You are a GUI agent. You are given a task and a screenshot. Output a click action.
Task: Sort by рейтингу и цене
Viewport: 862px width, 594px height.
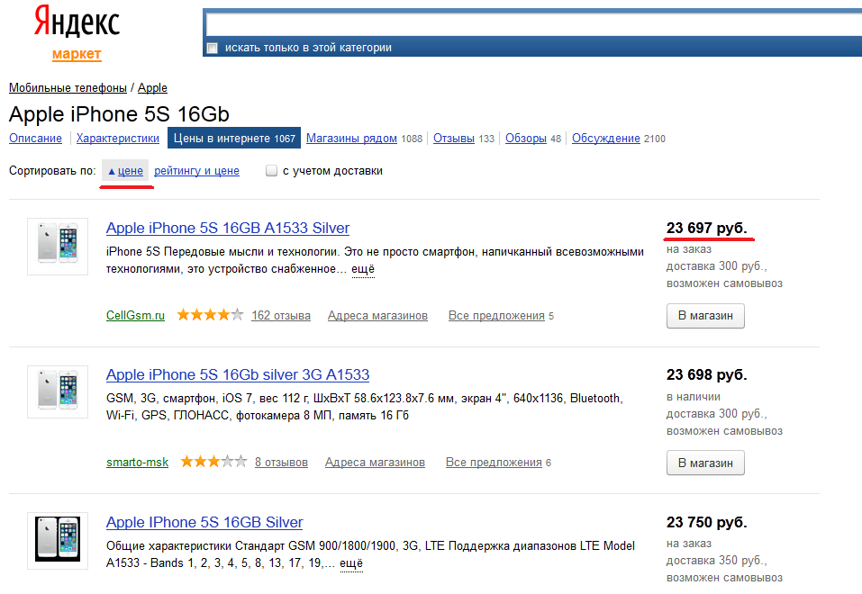click(196, 171)
